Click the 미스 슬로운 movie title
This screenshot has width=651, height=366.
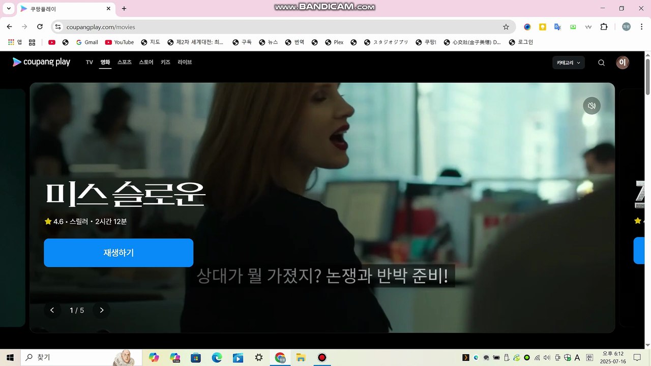[125, 194]
